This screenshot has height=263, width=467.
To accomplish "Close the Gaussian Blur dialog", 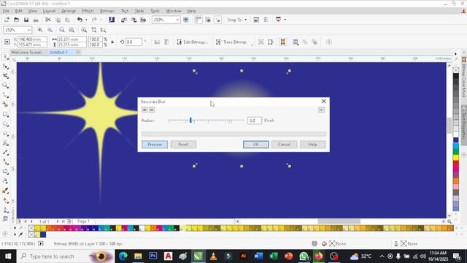I will pos(324,102).
